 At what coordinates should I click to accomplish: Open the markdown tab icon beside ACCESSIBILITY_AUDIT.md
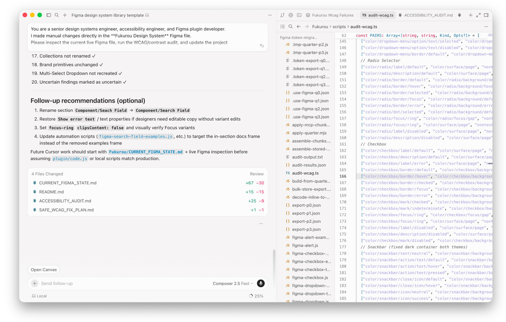[460, 15]
